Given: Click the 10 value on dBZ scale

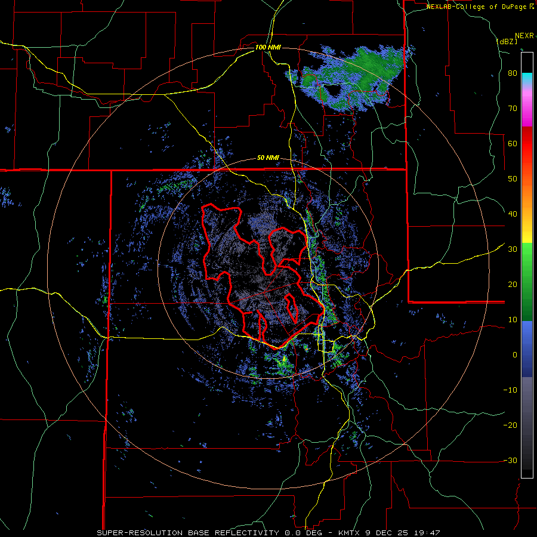Looking at the screenshot, I should tap(513, 320).
